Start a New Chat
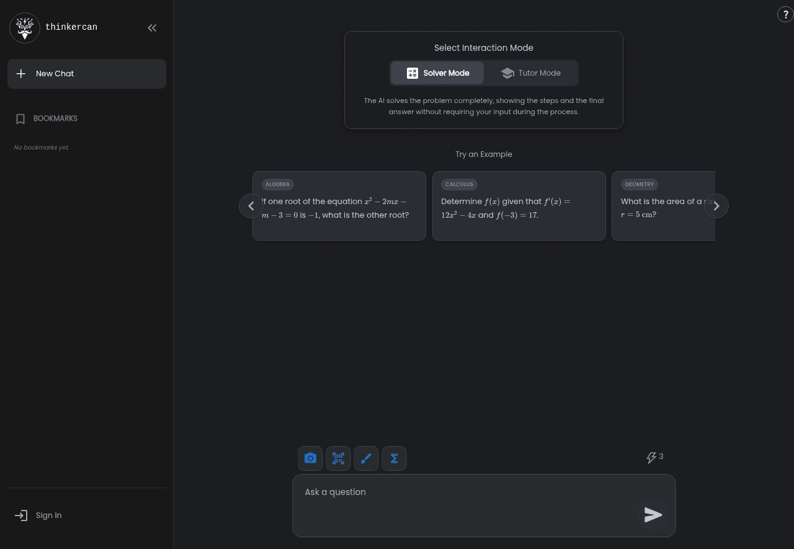The width and height of the screenshot is (794, 549). [87, 74]
